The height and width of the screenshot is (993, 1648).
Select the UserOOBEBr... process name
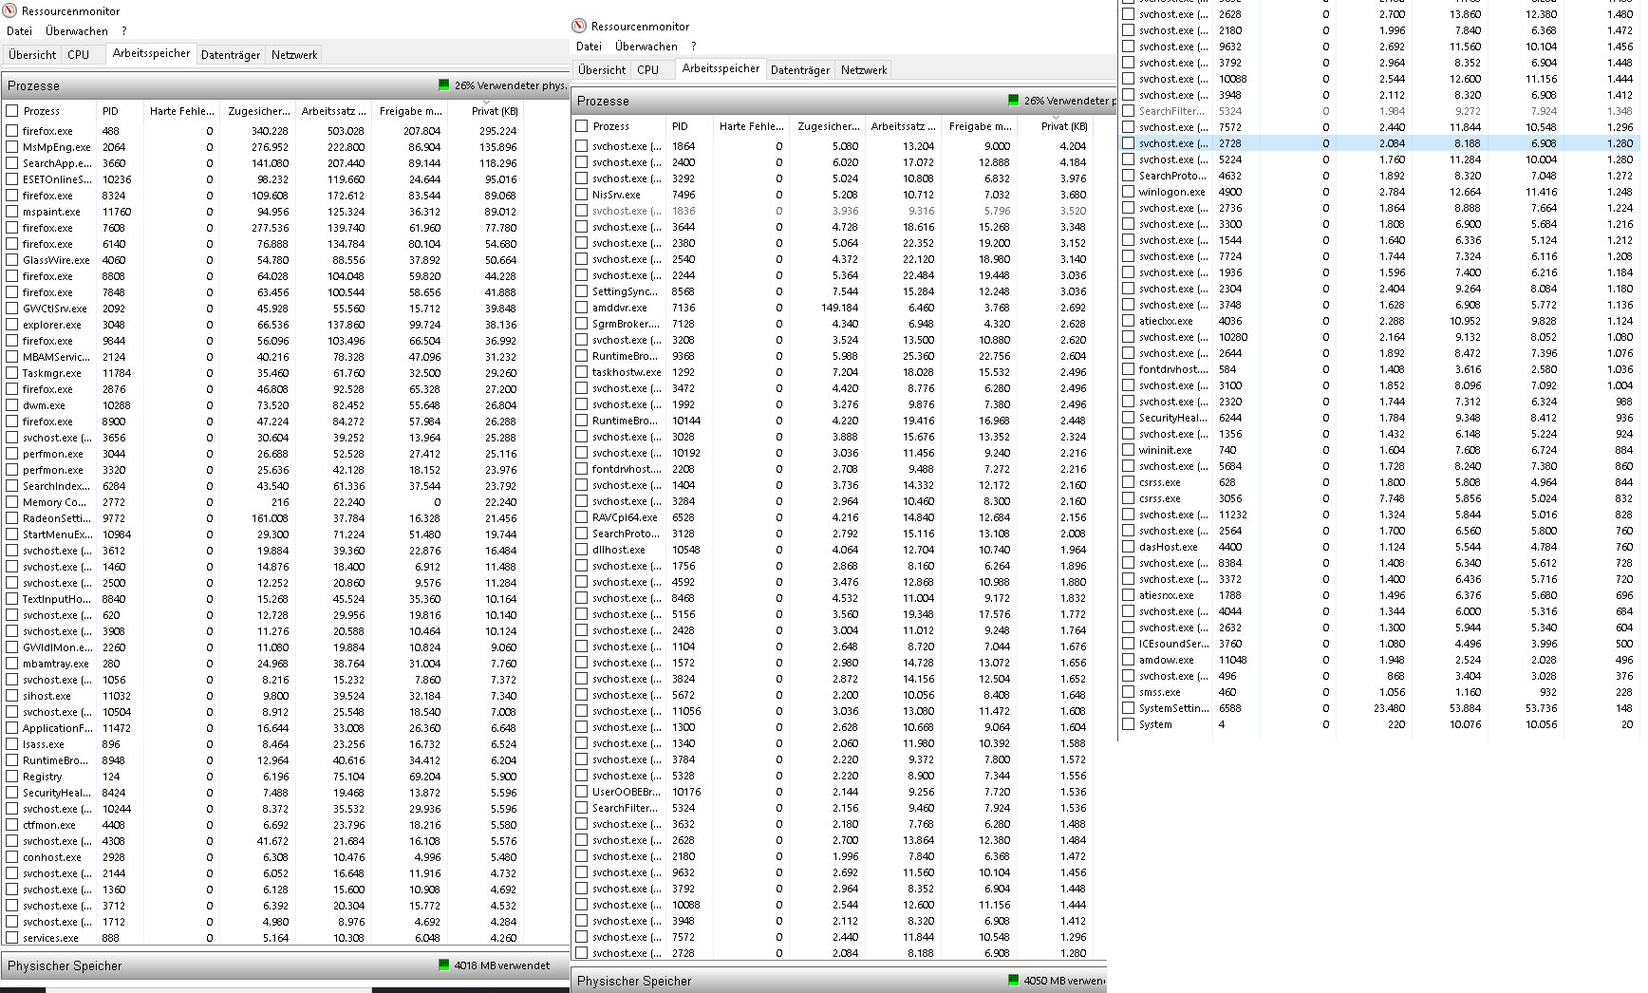coord(627,792)
